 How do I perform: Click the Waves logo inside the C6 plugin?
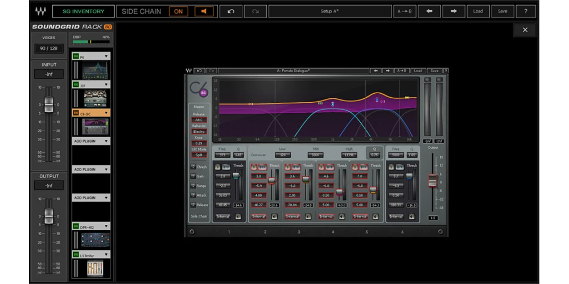[x=189, y=71]
